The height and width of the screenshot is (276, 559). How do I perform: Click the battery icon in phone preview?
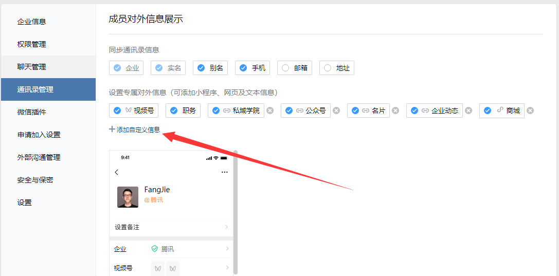[224, 158]
